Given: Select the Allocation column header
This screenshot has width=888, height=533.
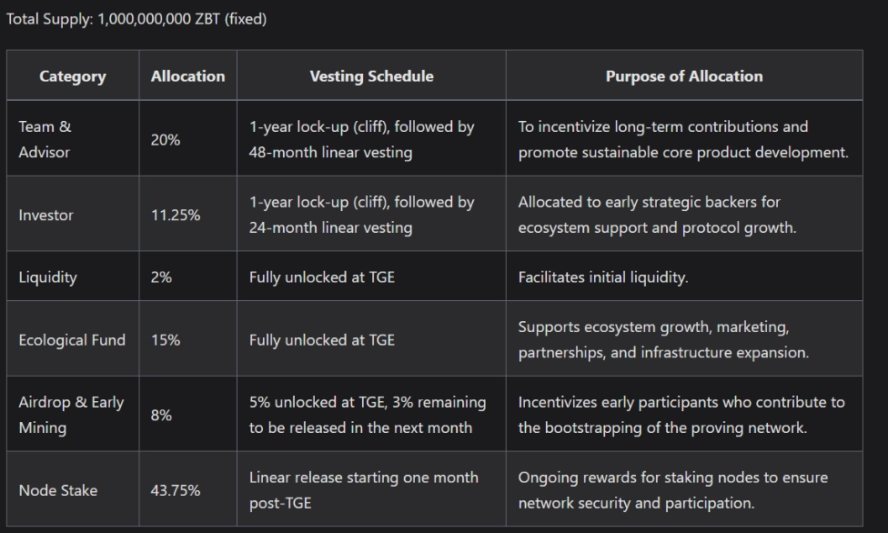Looking at the screenshot, I should pyautogui.click(x=187, y=76).
